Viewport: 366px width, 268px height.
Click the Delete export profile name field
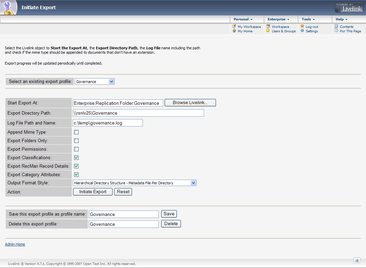pyautogui.click(x=124, y=224)
